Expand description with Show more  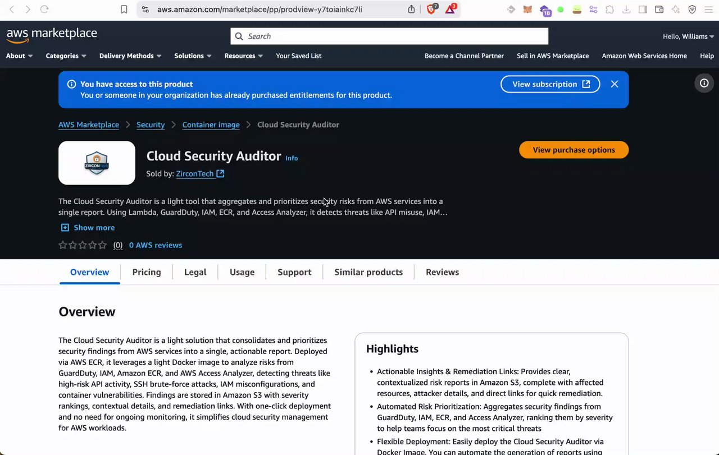[88, 228]
